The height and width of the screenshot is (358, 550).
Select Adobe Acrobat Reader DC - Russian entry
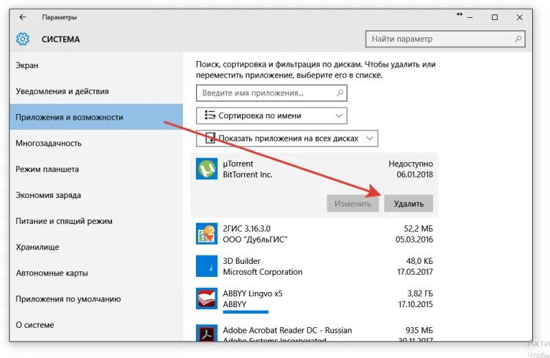coord(314,333)
